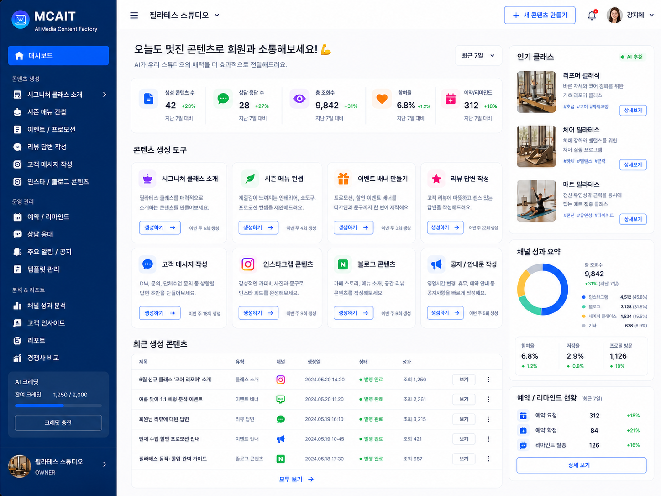The height and width of the screenshot is (496, 661).
Task: Expand 시그니처 클래스 소개 sidebar submenu chevron
Action: pos(105,95)
